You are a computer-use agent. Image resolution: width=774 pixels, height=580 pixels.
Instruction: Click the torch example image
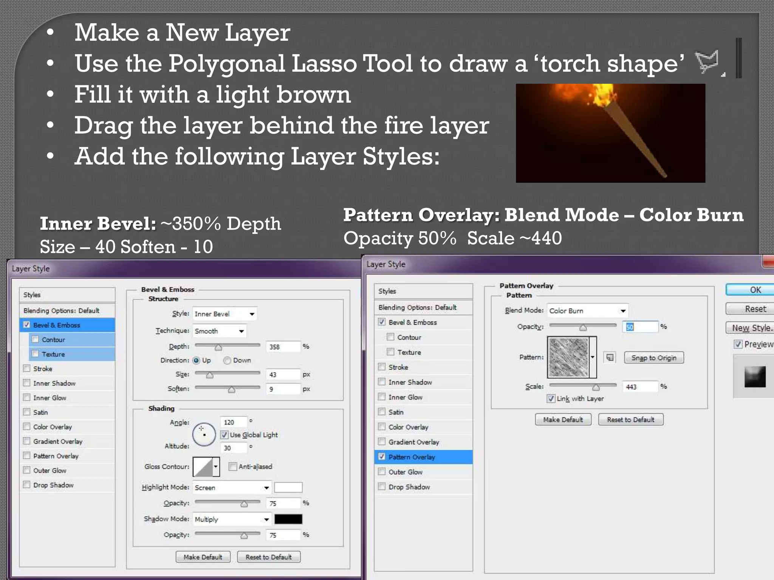(610, 133)
